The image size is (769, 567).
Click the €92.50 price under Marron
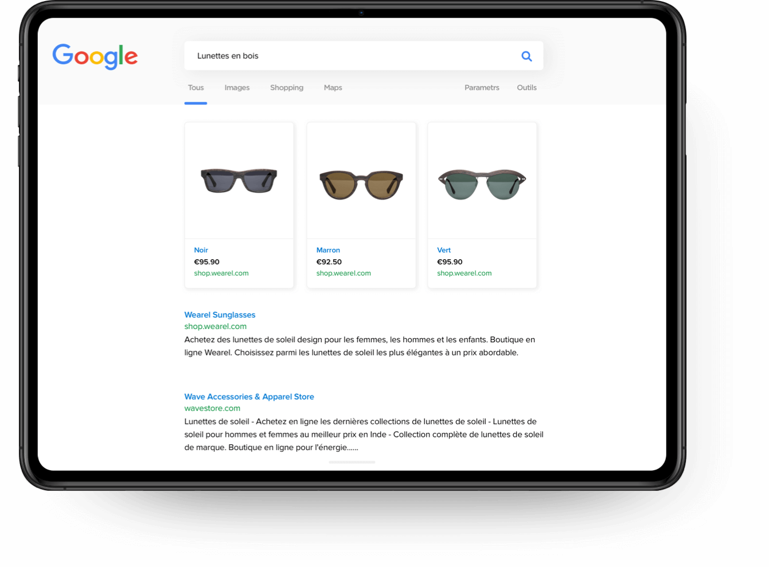point(329,262)
